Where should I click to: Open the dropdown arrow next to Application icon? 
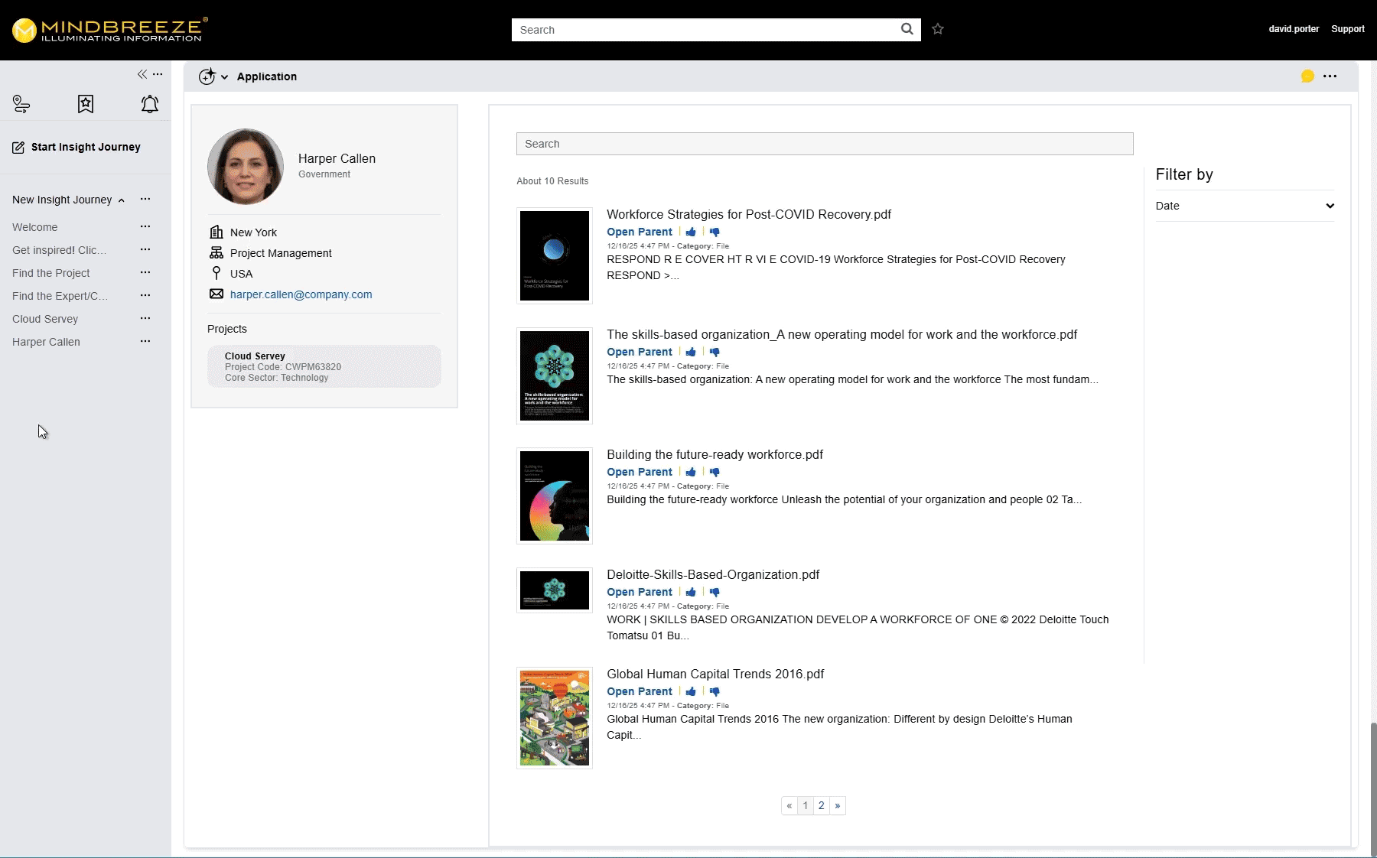pos(224,77)
